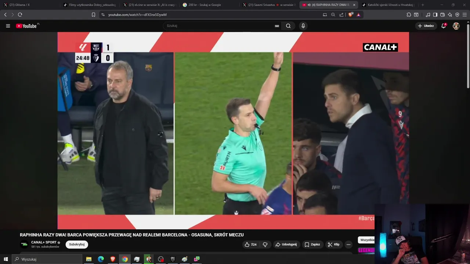The height and width of the screenshot is (264, 470).
Task: Open the browser main hamburger menu
Action: tap(465, 15)
